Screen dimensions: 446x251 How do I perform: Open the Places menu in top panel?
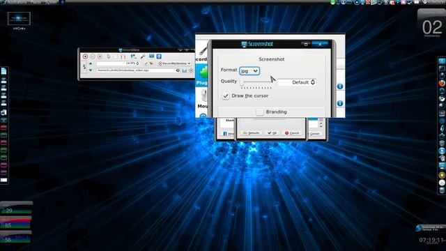point(36,2)
